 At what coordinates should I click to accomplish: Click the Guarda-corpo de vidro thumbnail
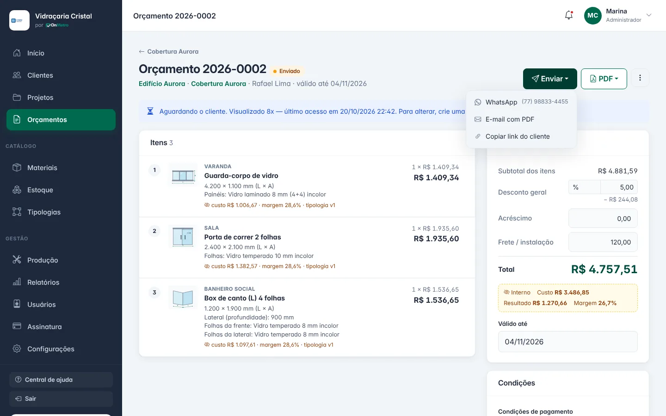coord(183,175)
